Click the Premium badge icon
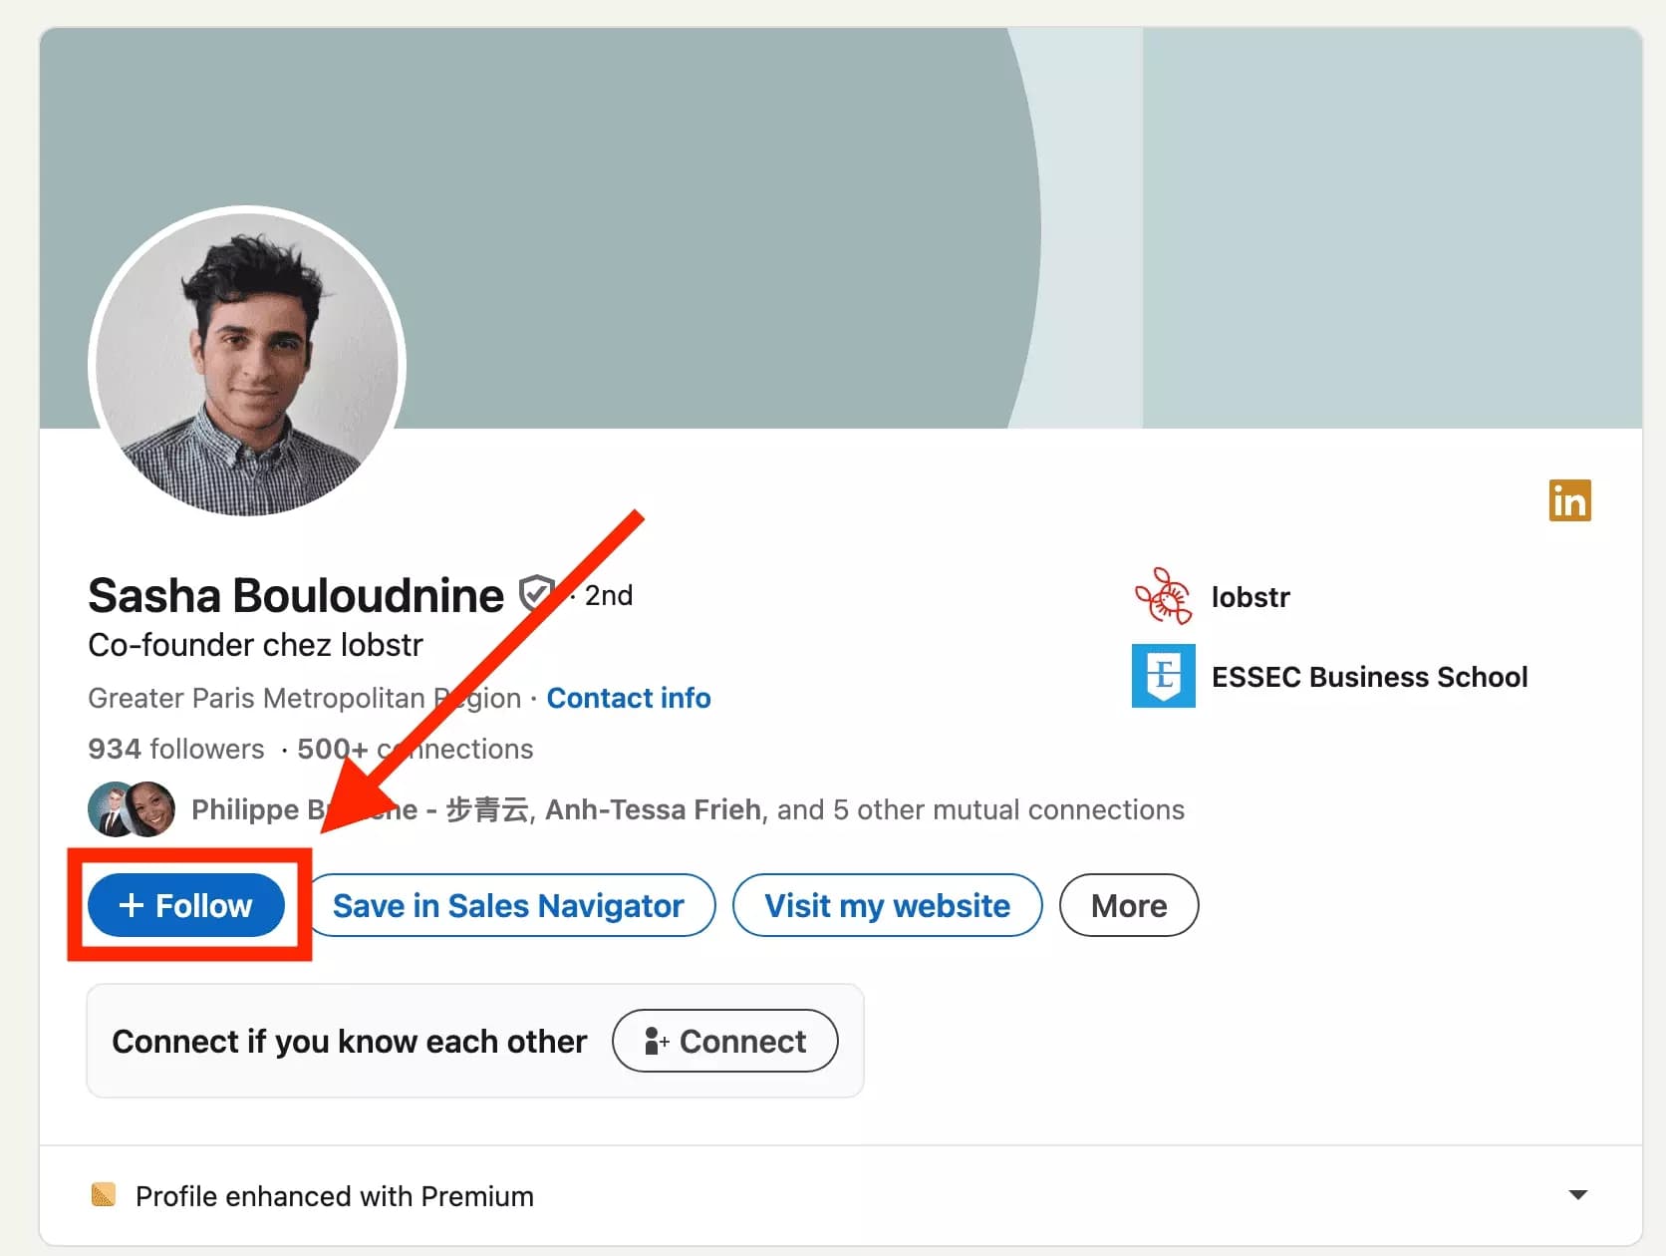This screenshot has height=1256, width=1666. click(104, 1194)
